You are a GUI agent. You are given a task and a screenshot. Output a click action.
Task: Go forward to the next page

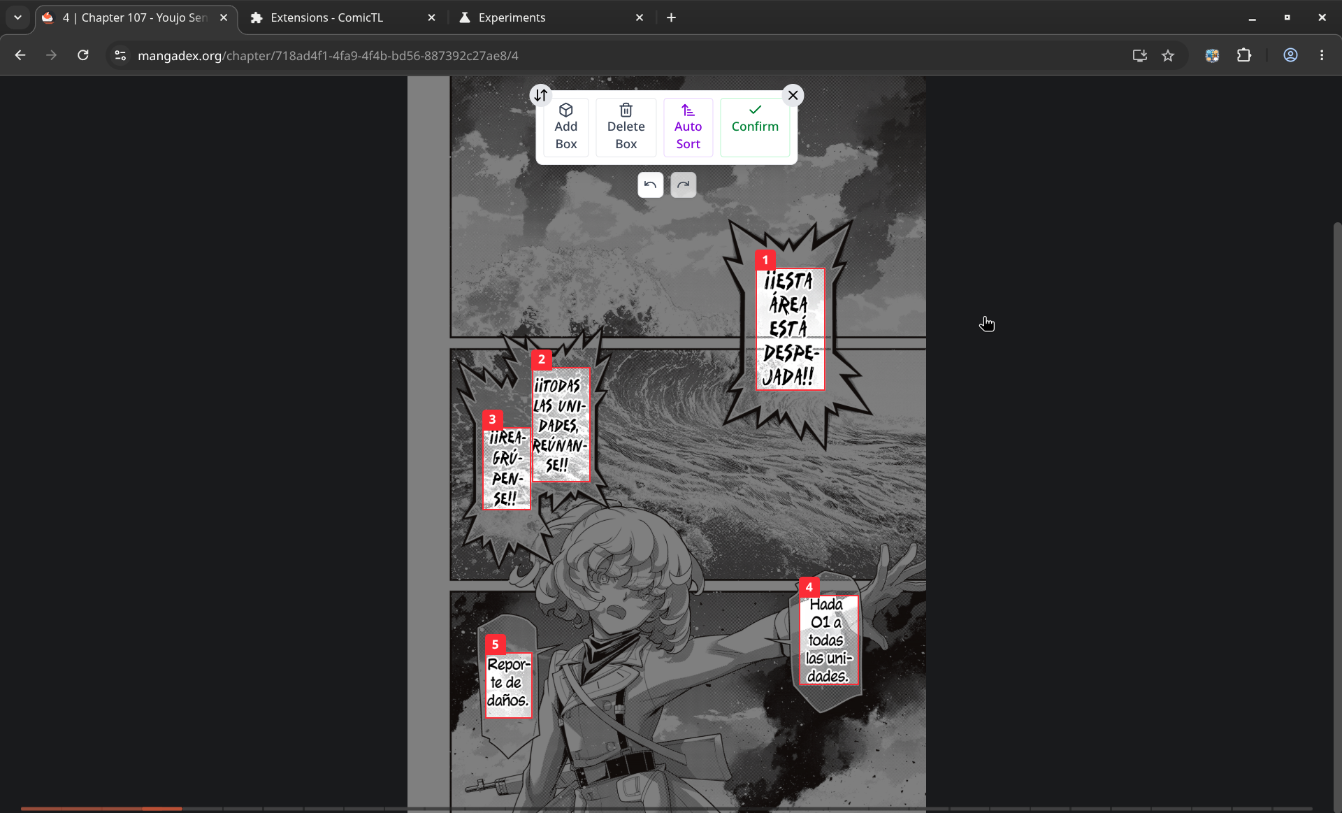[52, 55]
